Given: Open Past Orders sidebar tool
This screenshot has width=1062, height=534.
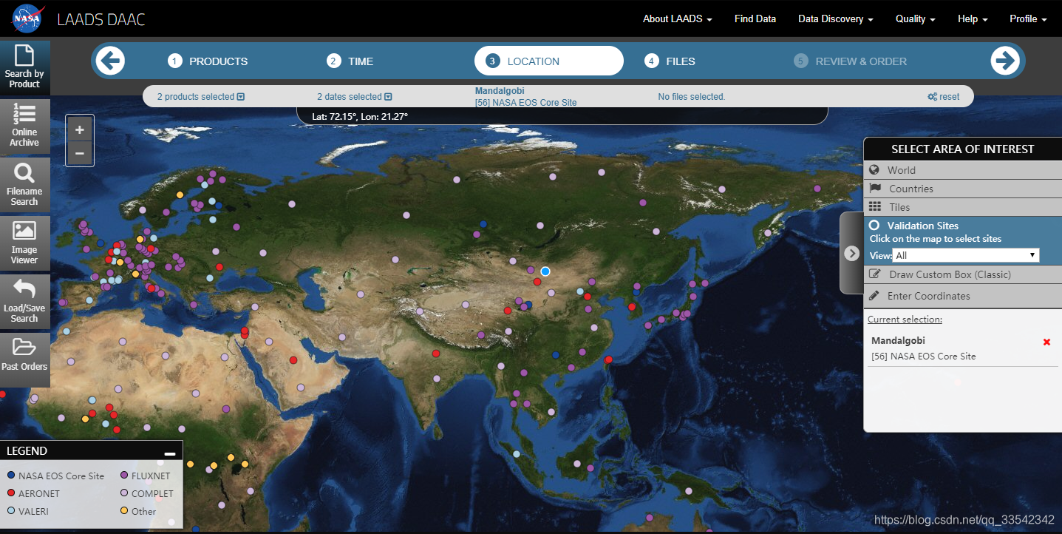Looking at the screenshot, I should (24, 359).
